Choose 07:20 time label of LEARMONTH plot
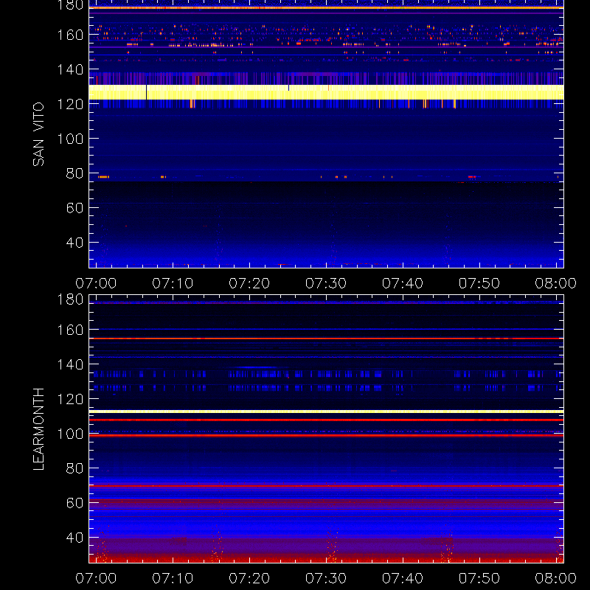The width and height of the screenshot is (590, 590). [249, 578]
